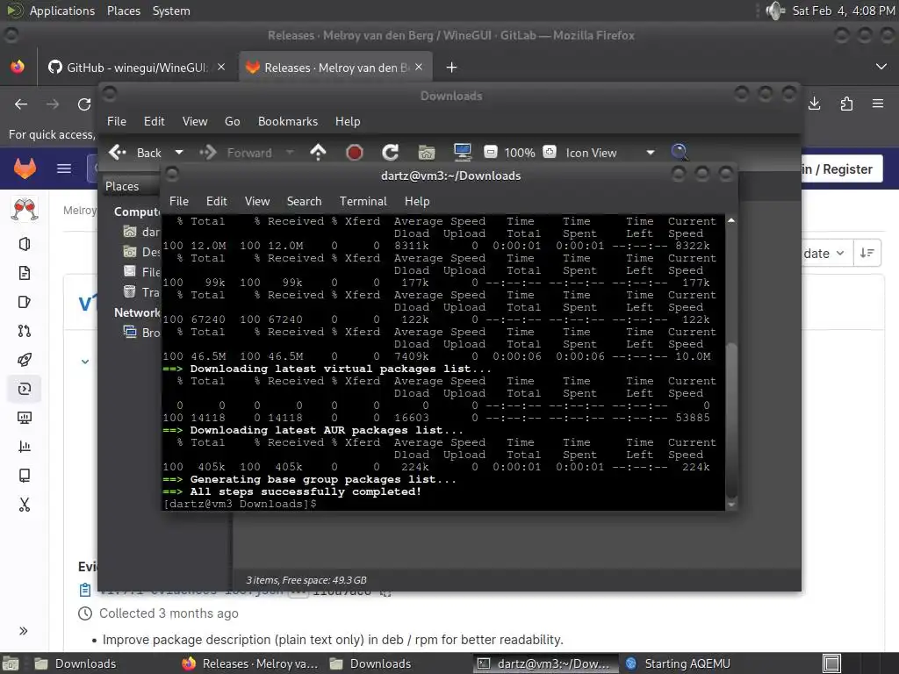Open Home folder icon in file manager toolbar
This screenshot has width=899, height=674.
point(427,153)
